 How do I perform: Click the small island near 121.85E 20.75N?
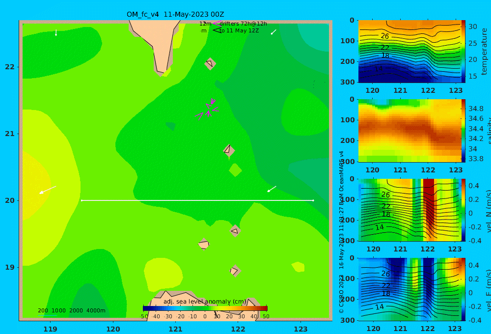pos(229,150)
